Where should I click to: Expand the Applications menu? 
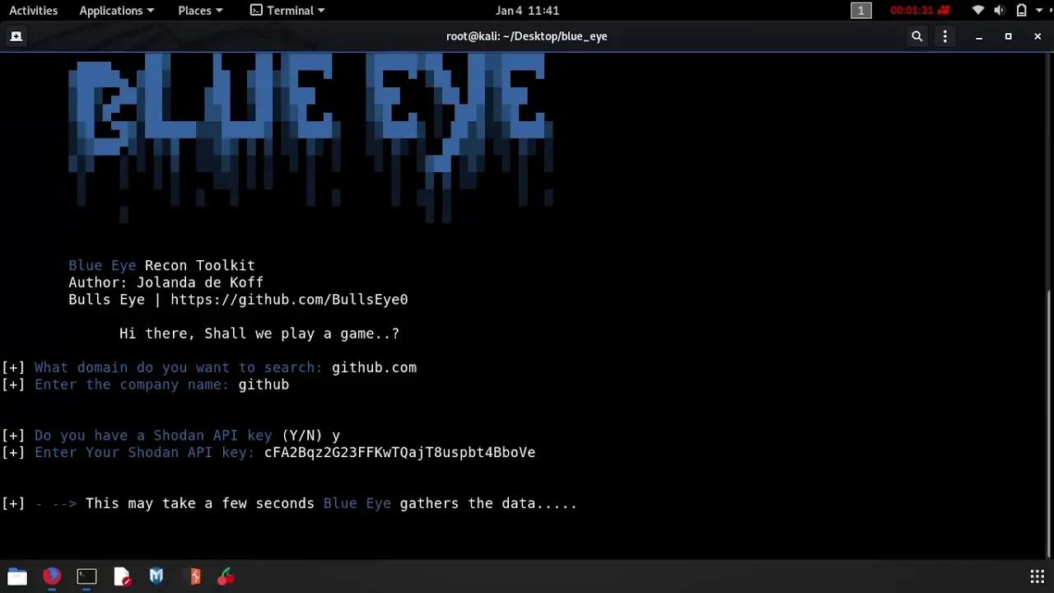116,11
